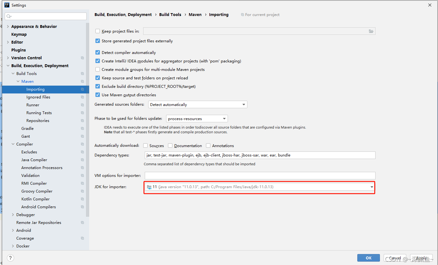438x265 pixels.
Task: Click project-level icon beside Running Tests
Action: tap(82, 113)
